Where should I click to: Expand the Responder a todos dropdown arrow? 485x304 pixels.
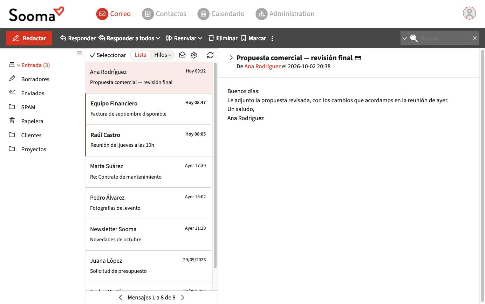[158, 38]
